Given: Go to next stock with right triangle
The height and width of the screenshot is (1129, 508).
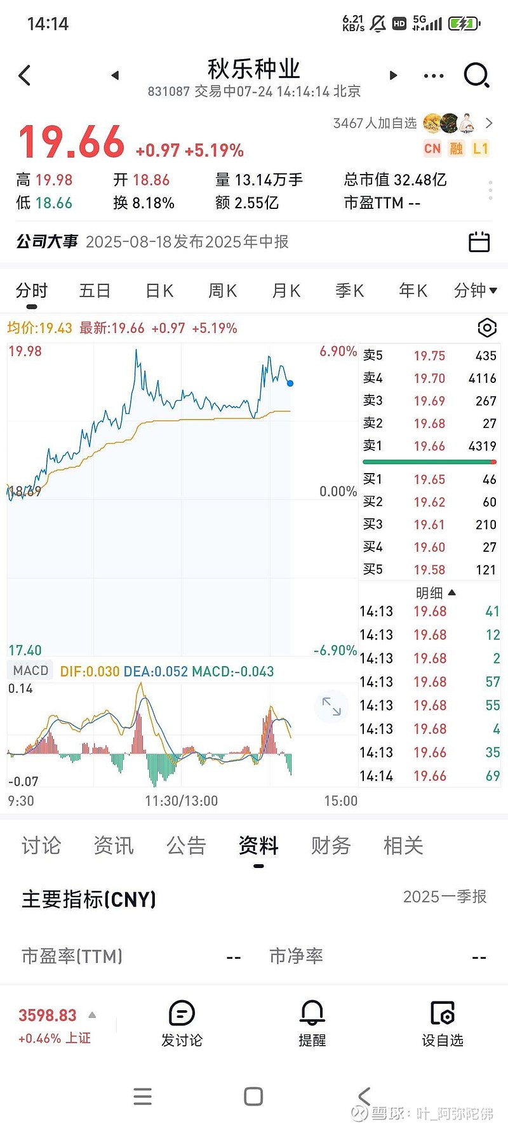Looking at the screenshot, I should 393,76.
